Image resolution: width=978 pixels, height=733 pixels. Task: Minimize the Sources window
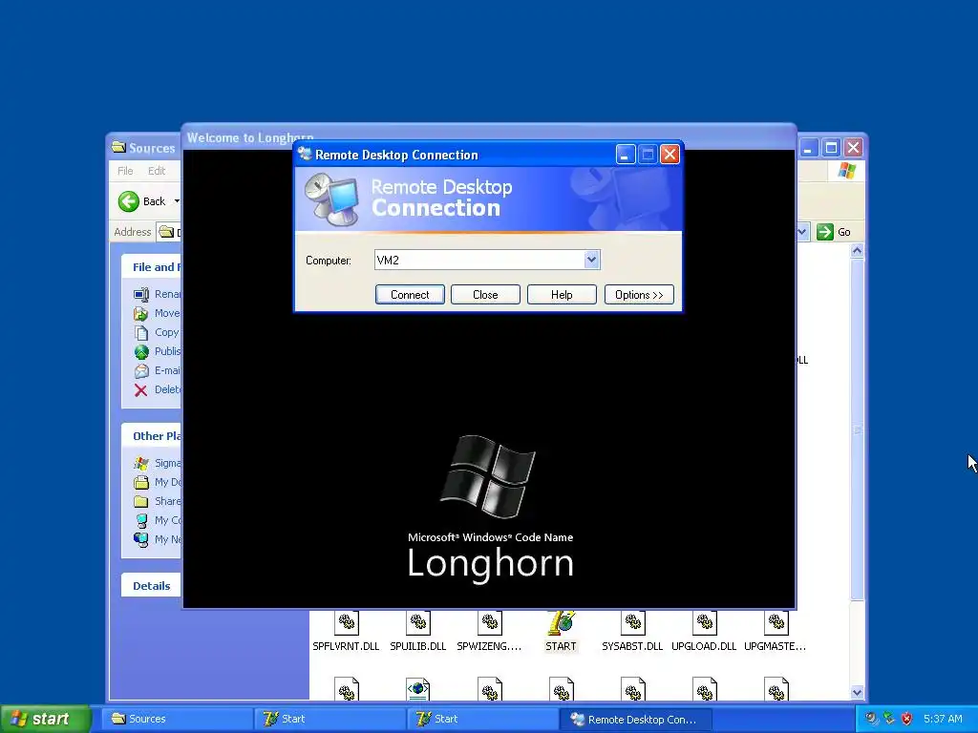click(x=808, y=148)
